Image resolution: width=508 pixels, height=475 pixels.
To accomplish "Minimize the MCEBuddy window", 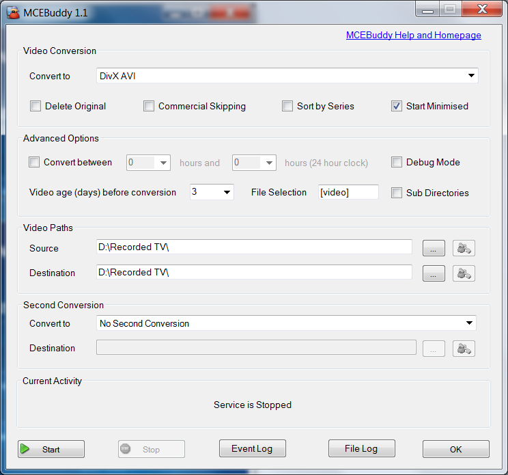I will click(x=427, y=9).
